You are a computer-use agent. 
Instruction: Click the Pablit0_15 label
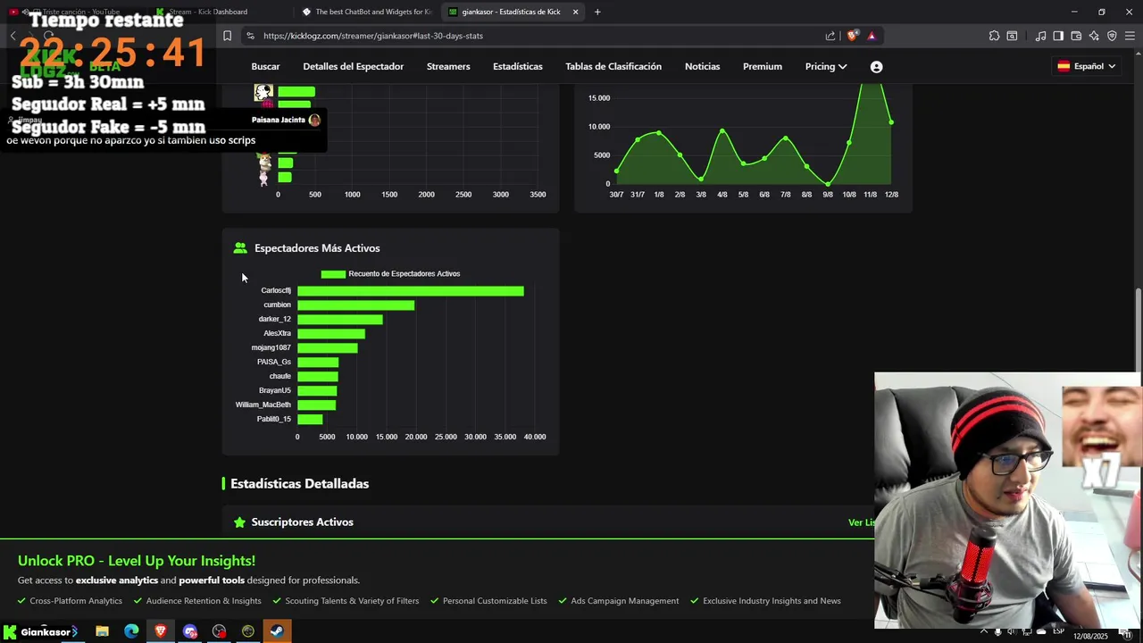274,420
